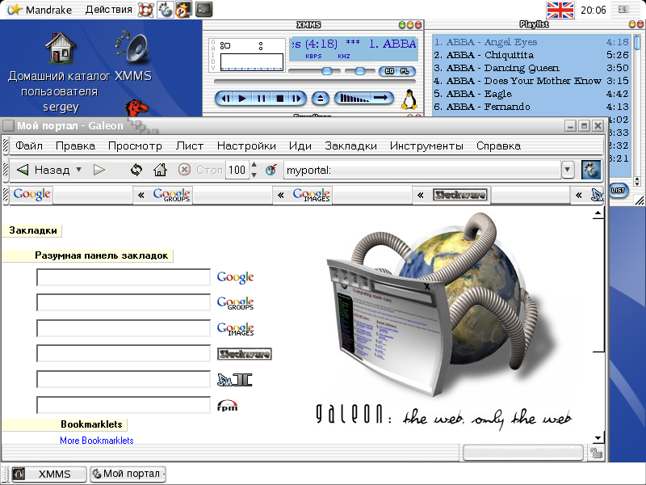Open the Настройки menu
This screenshot has width=646, height=485.
point(246,146)
